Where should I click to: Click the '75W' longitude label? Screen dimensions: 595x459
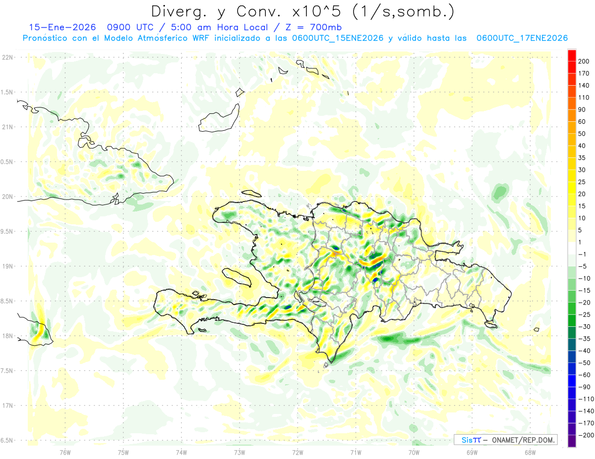[123, 452]
